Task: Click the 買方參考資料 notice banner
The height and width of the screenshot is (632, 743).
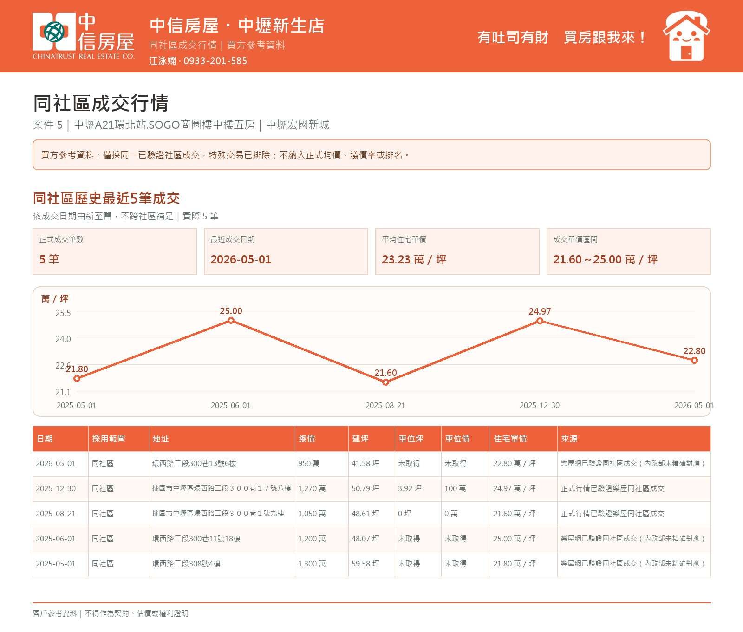Action: 371,155
